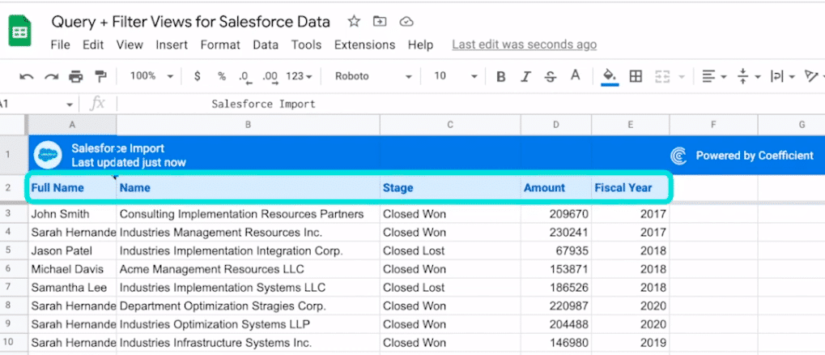825x355 pixels.
Task: Format as currency with dollar icon
Action: [198, 76]
